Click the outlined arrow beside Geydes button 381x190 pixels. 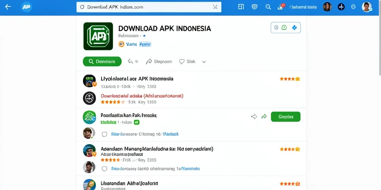coord(254,117)
